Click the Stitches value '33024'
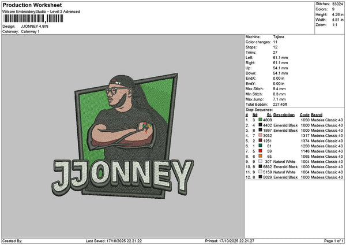346x245 pixels. click(337, 4)
